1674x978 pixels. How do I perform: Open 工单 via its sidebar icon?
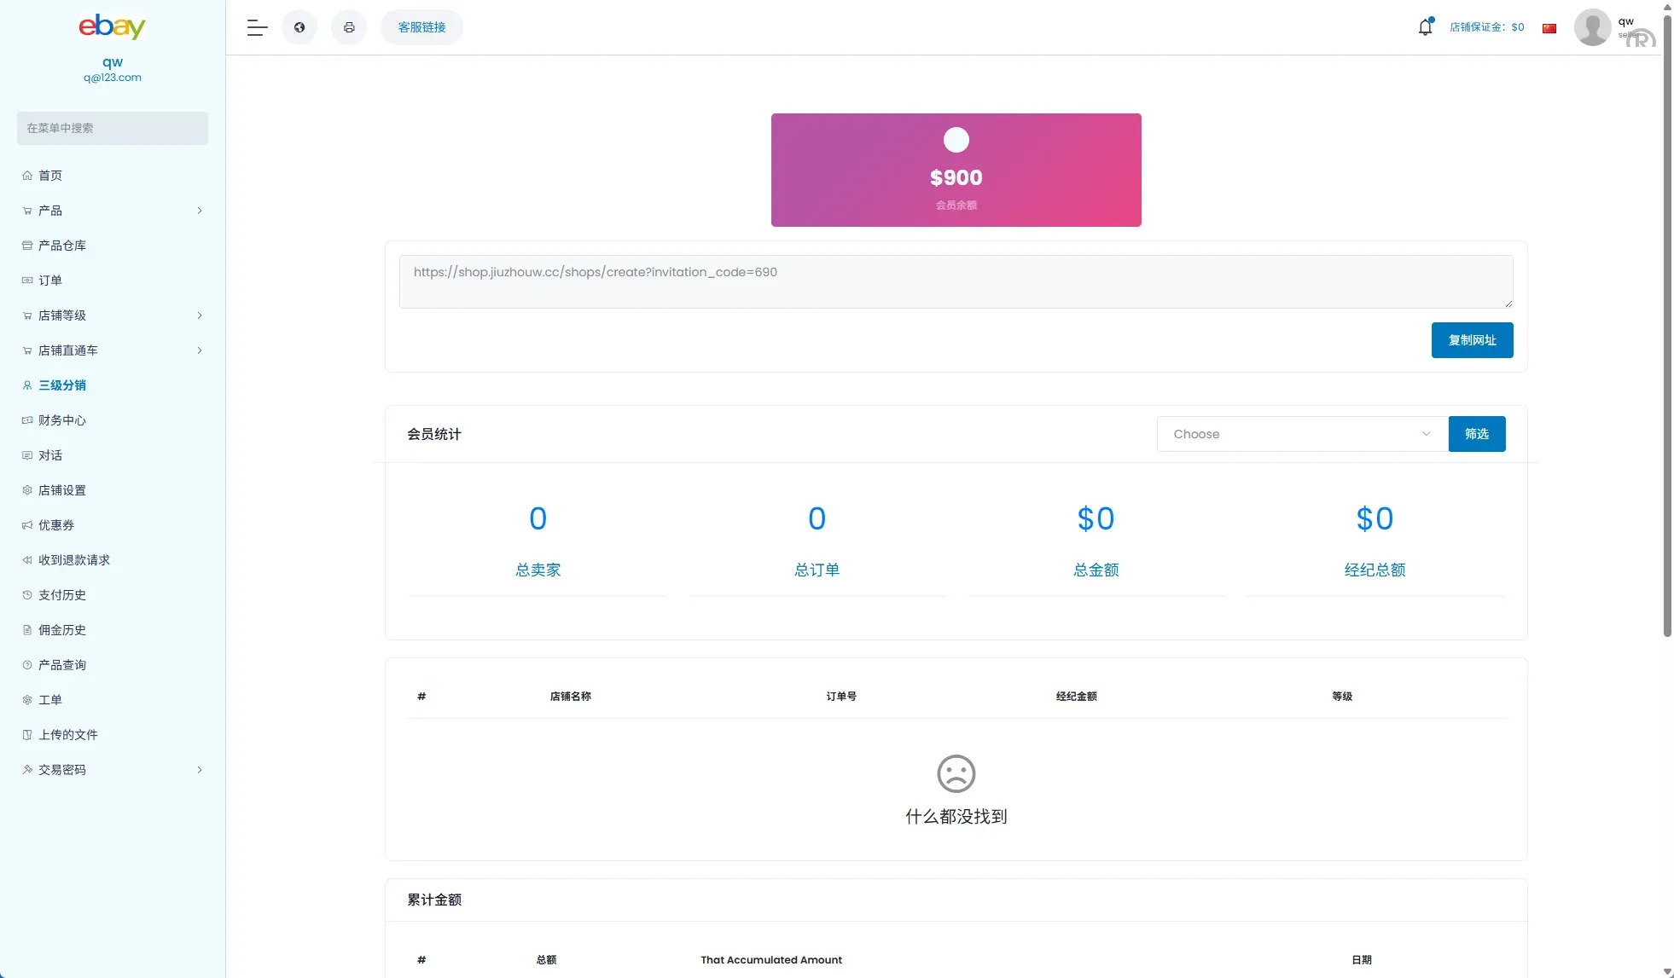click(x=28, y=699)
